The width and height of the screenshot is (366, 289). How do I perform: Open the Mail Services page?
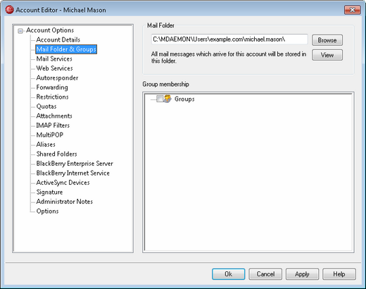coord(54,59)
